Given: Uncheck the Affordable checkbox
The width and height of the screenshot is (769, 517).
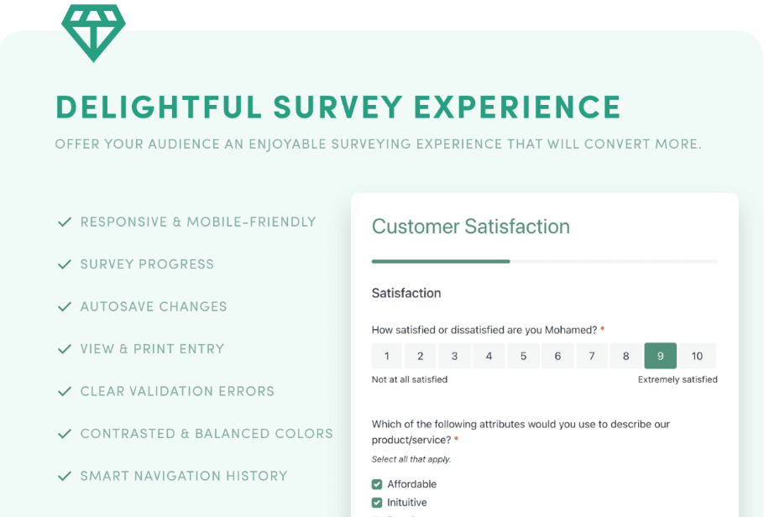Looking at the screenshot, I should 377,484.
